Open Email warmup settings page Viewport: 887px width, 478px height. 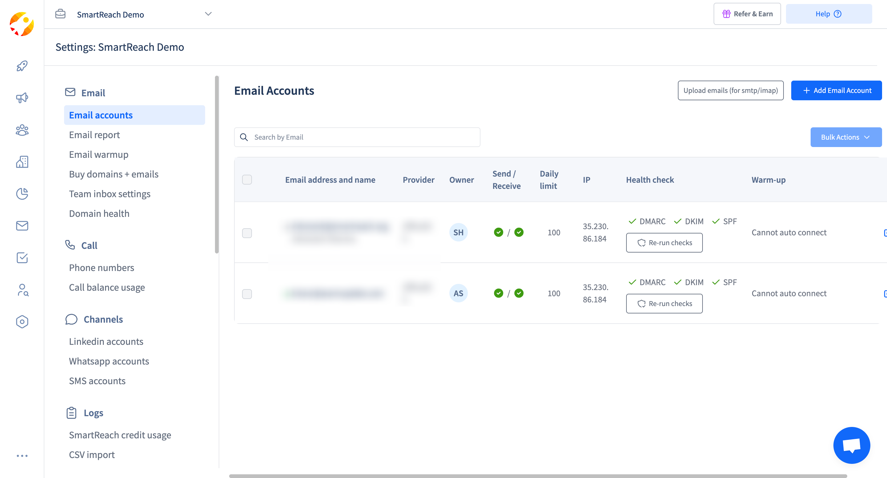click(99, 155)
